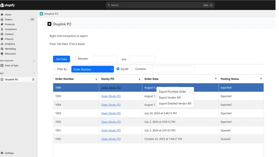Open Discounts in the sidebar
Screen dimensions: 279x157
click(10, 54)
